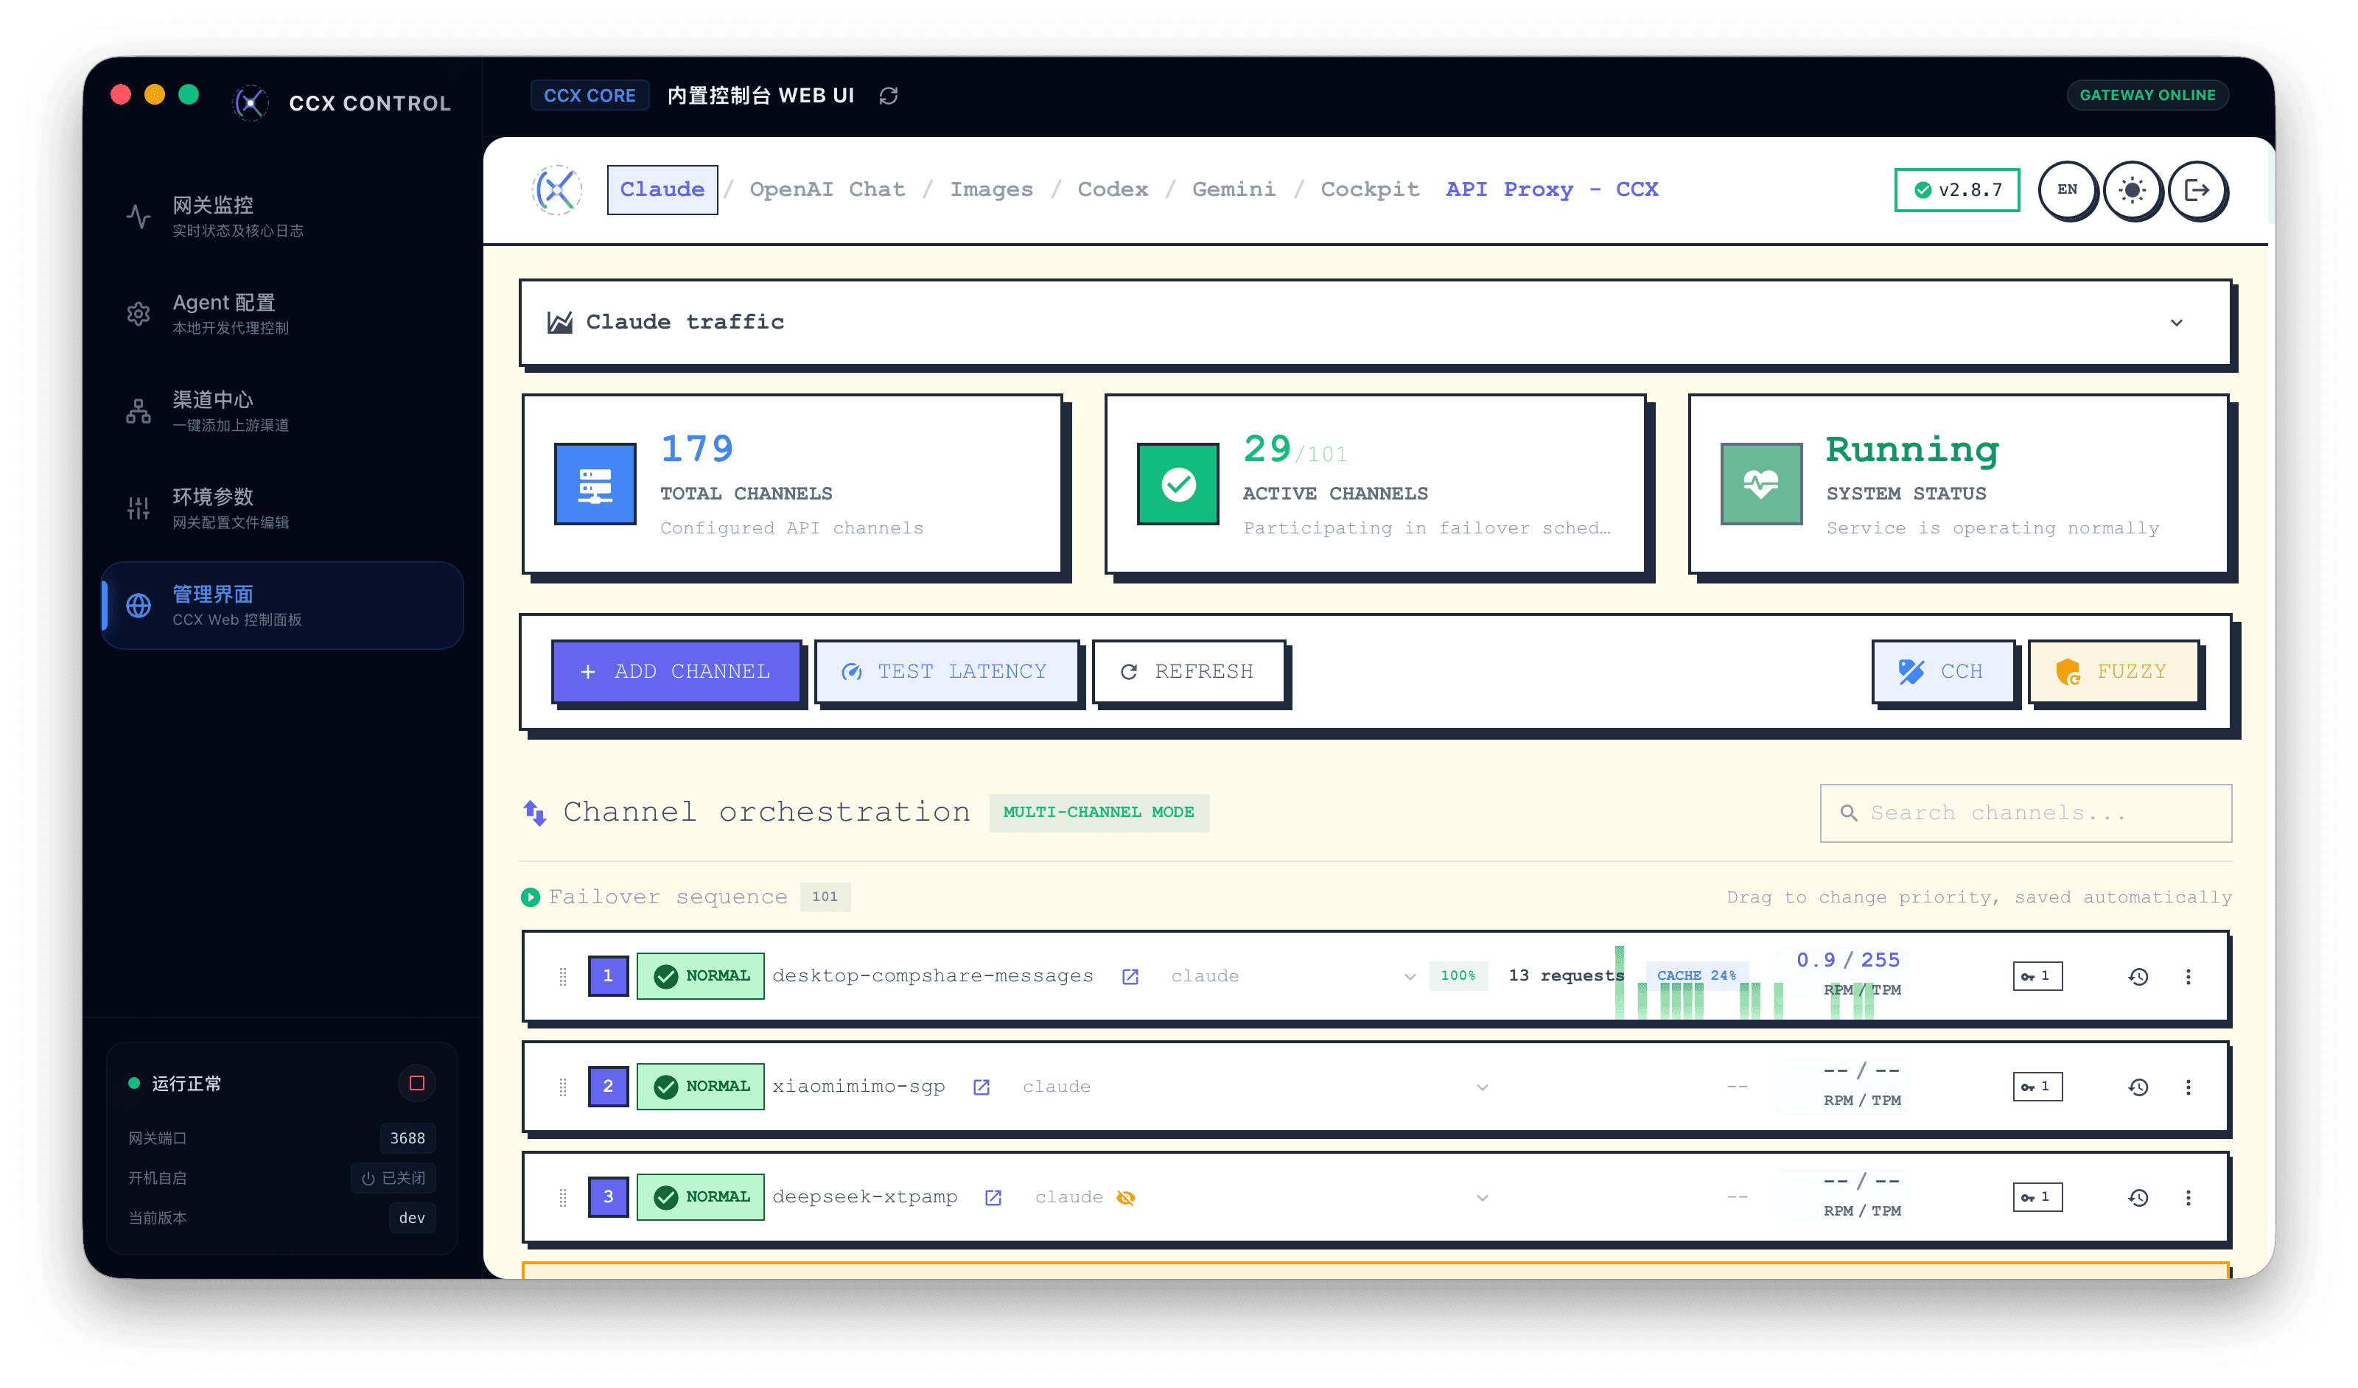Viewport: 2358px width, 1388px height.
Task: Click drag handle of deepseek-xtpamp row
Action: click(x=562, y=1197)
